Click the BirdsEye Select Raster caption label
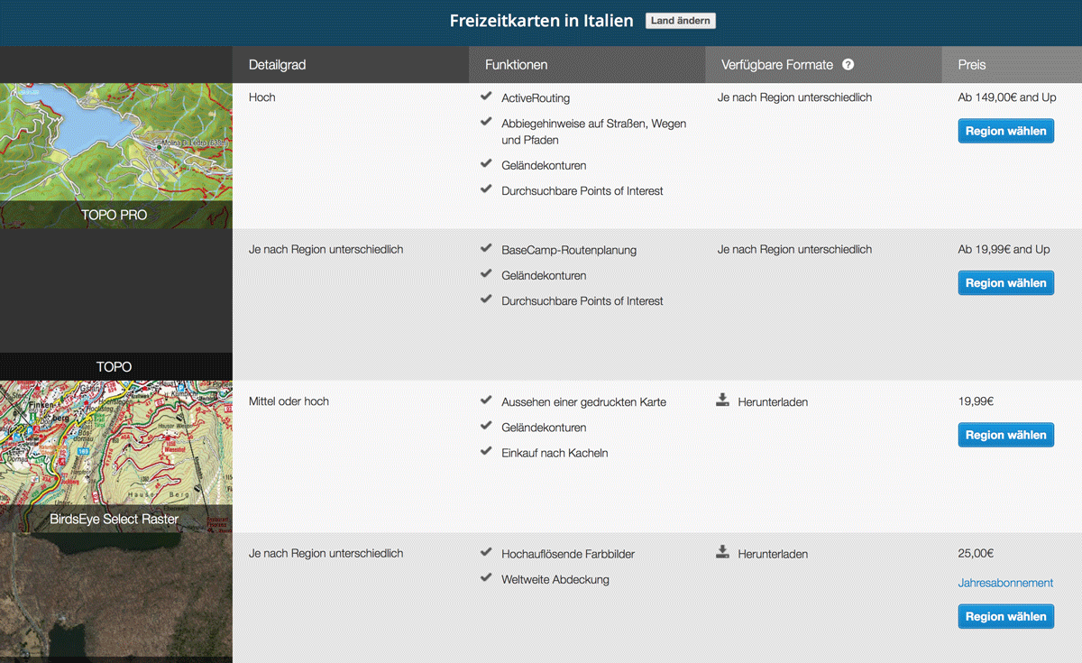The height and width of the screenshot is (663, 1082). pyautogui.click(x=115, y=520)
